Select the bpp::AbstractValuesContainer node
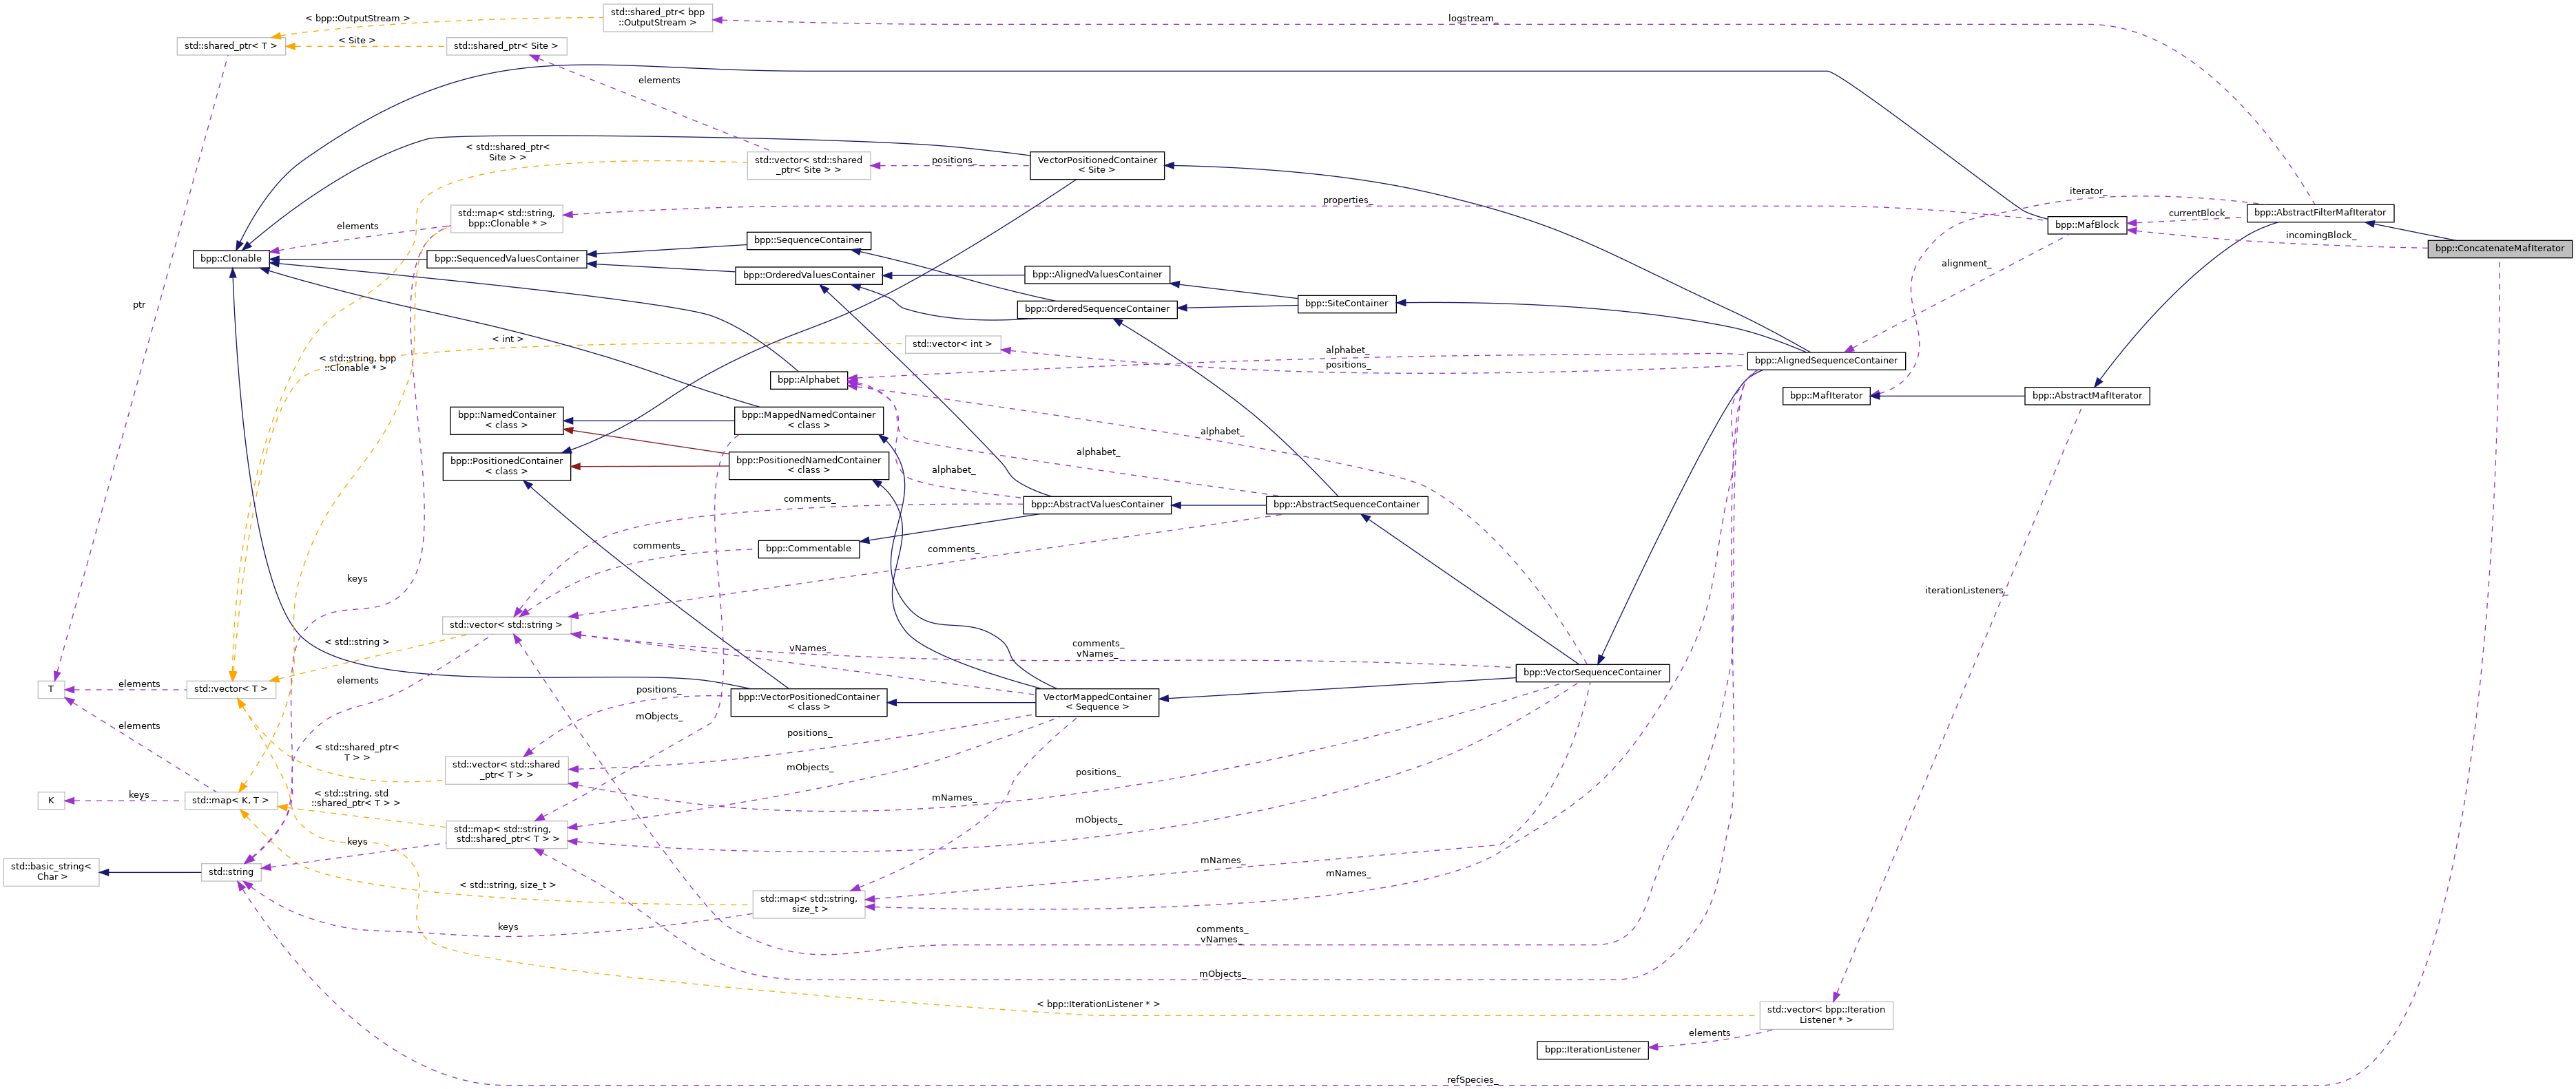The width and height of the screenshot is (2576, 1089). (1097, 505)
